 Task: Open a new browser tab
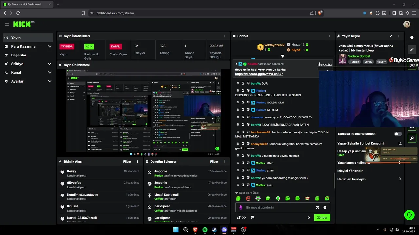(58, 4)
